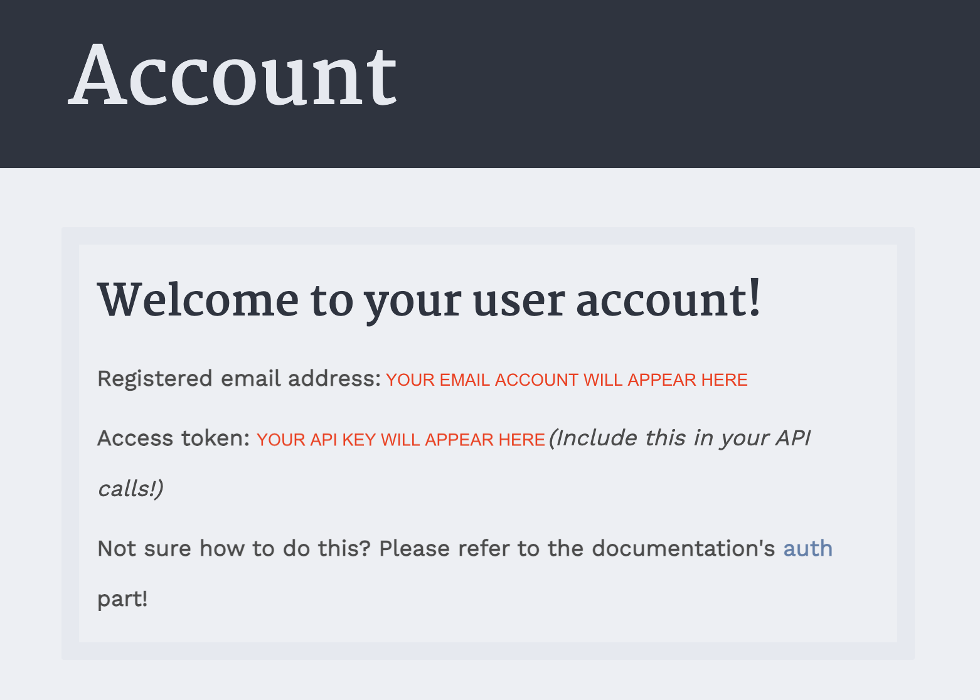Click the word "account!" in the welcome heading
Screen dimensions: 980x700
click(x=668, y=300)
